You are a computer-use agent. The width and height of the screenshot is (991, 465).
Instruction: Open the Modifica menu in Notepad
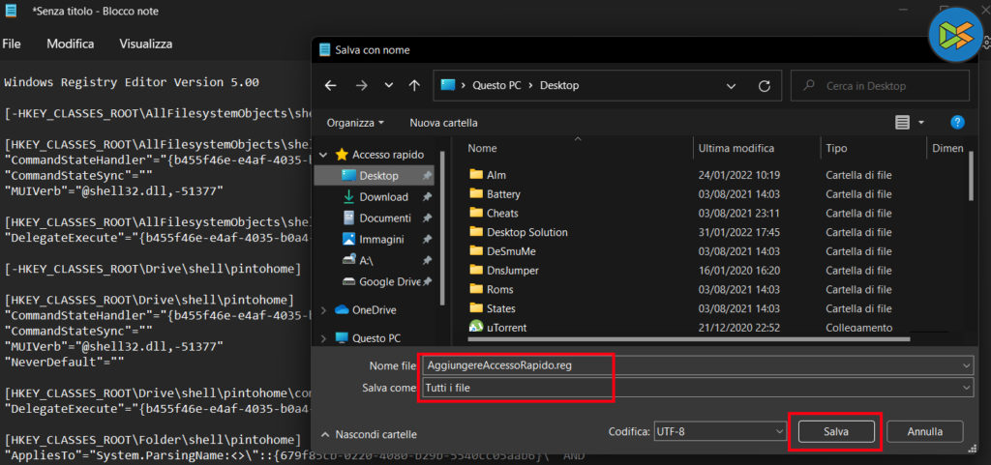click(71, 44)
